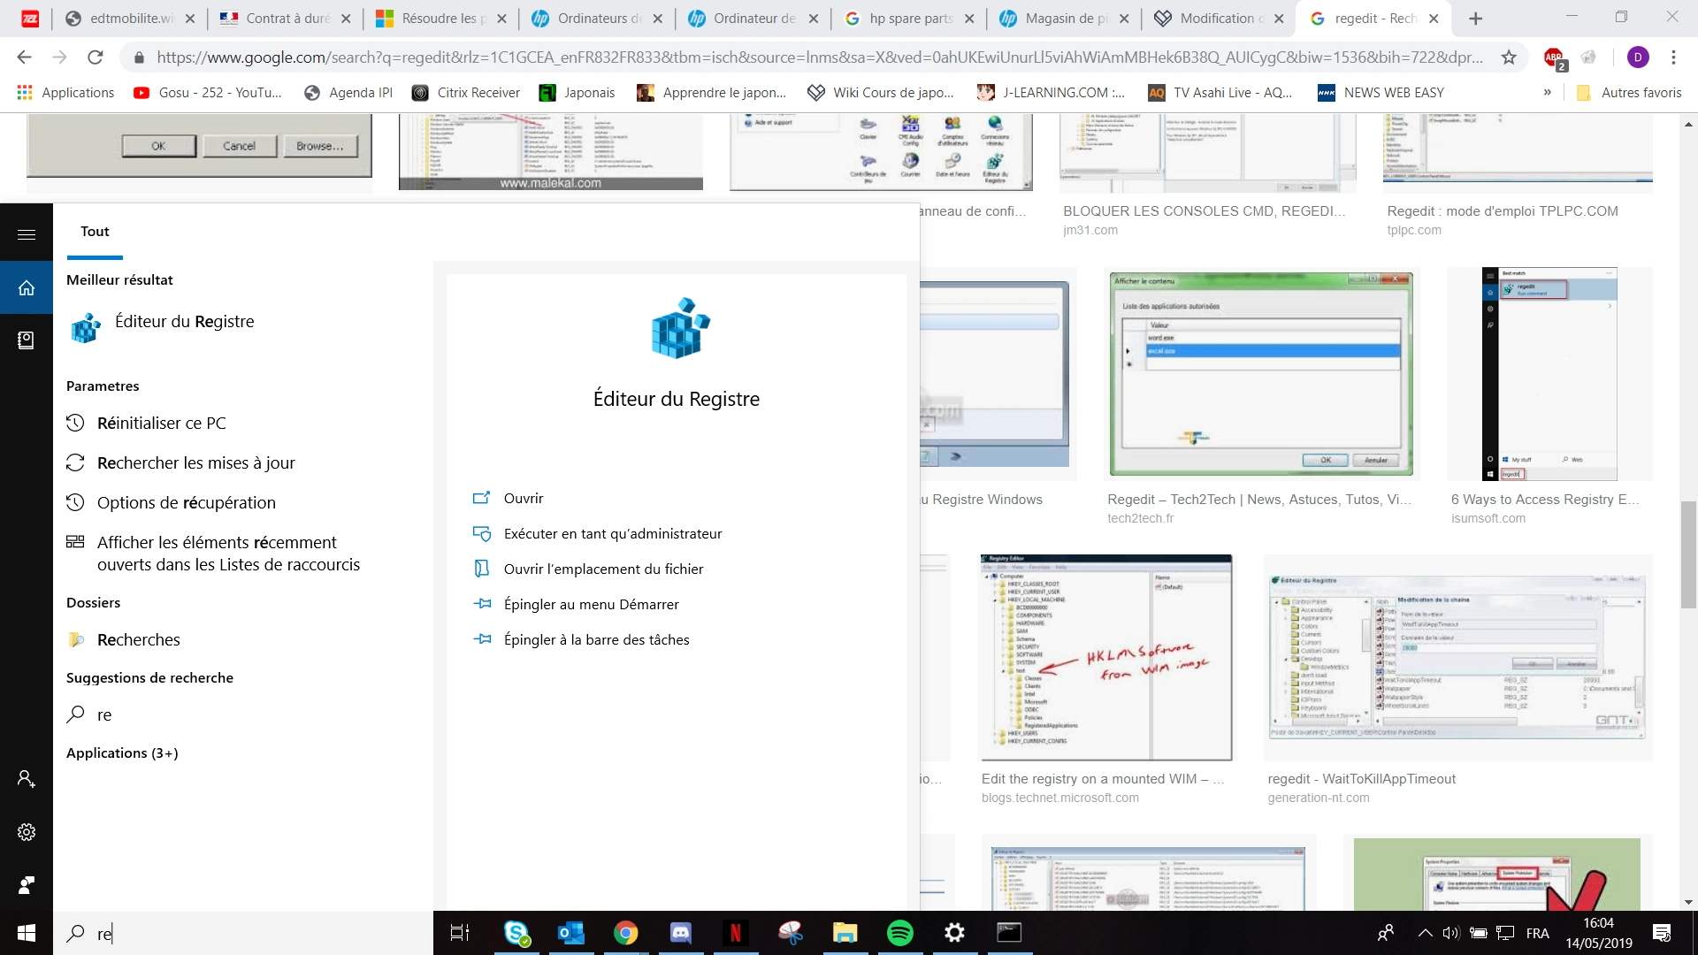Show hidden system tray icons
The image size is (1698, 955).
(x=1424, y=933)
